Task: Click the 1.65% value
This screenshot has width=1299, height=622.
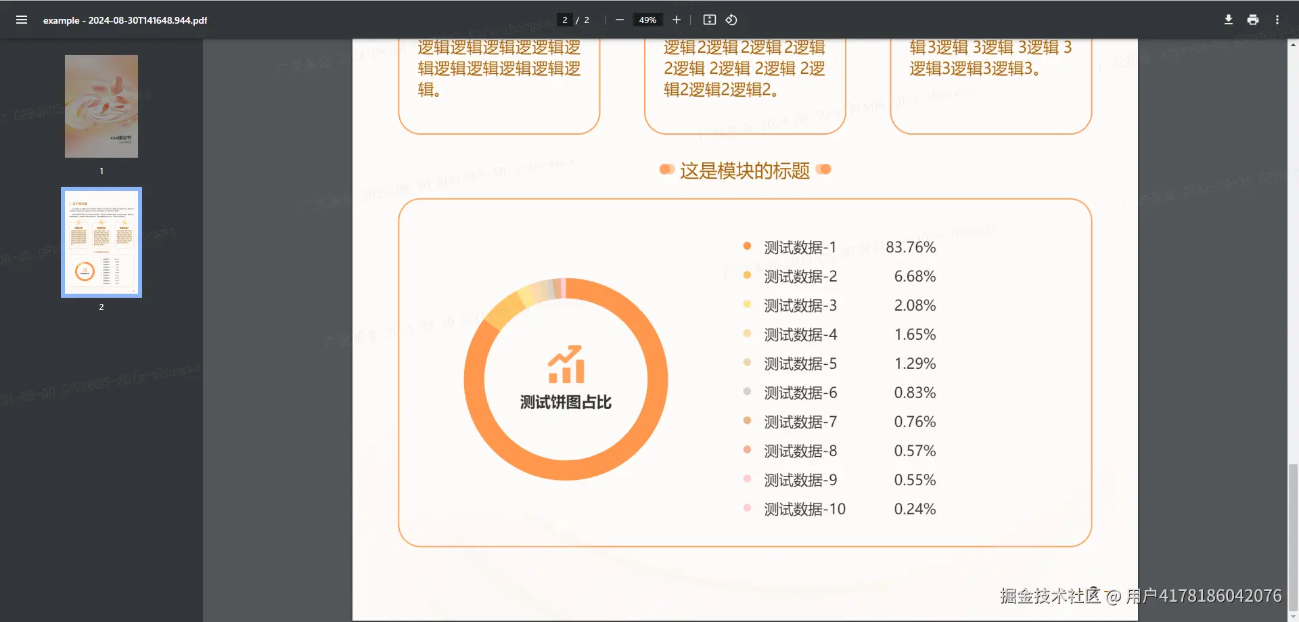Action: click(x=915, y=334)
